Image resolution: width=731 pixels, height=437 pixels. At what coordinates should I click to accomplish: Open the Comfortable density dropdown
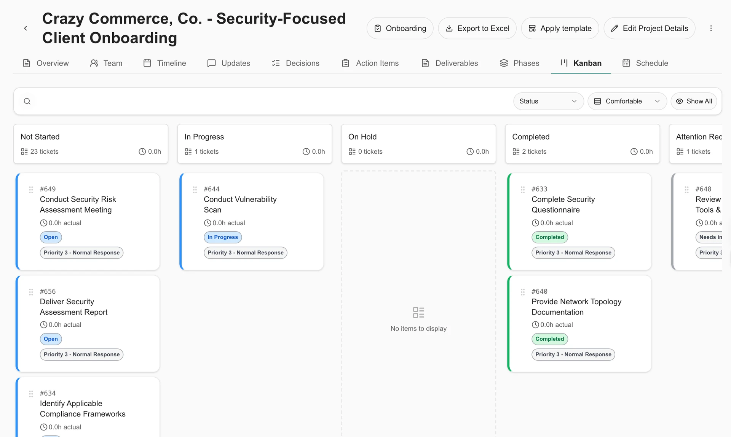click(627, 101)
